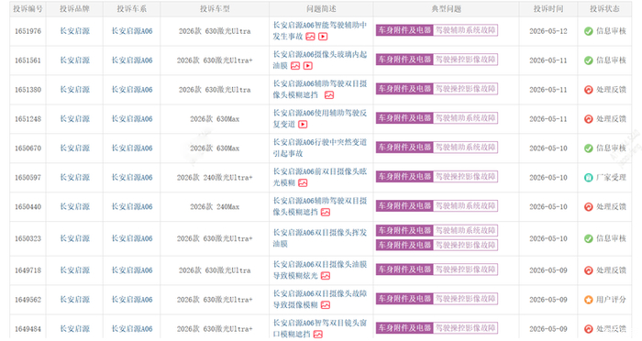This screenshot has width=642, height=341.
Task: Open 长安启源 brand link in row 1651976
Action: pyautogui.click(x=74, y=31)
